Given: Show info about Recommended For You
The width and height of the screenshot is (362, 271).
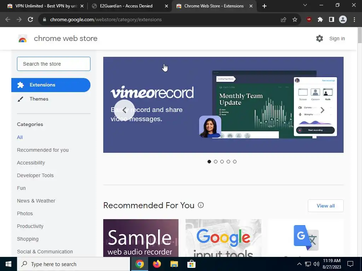Looking at the screenshot, I should 201,205.
